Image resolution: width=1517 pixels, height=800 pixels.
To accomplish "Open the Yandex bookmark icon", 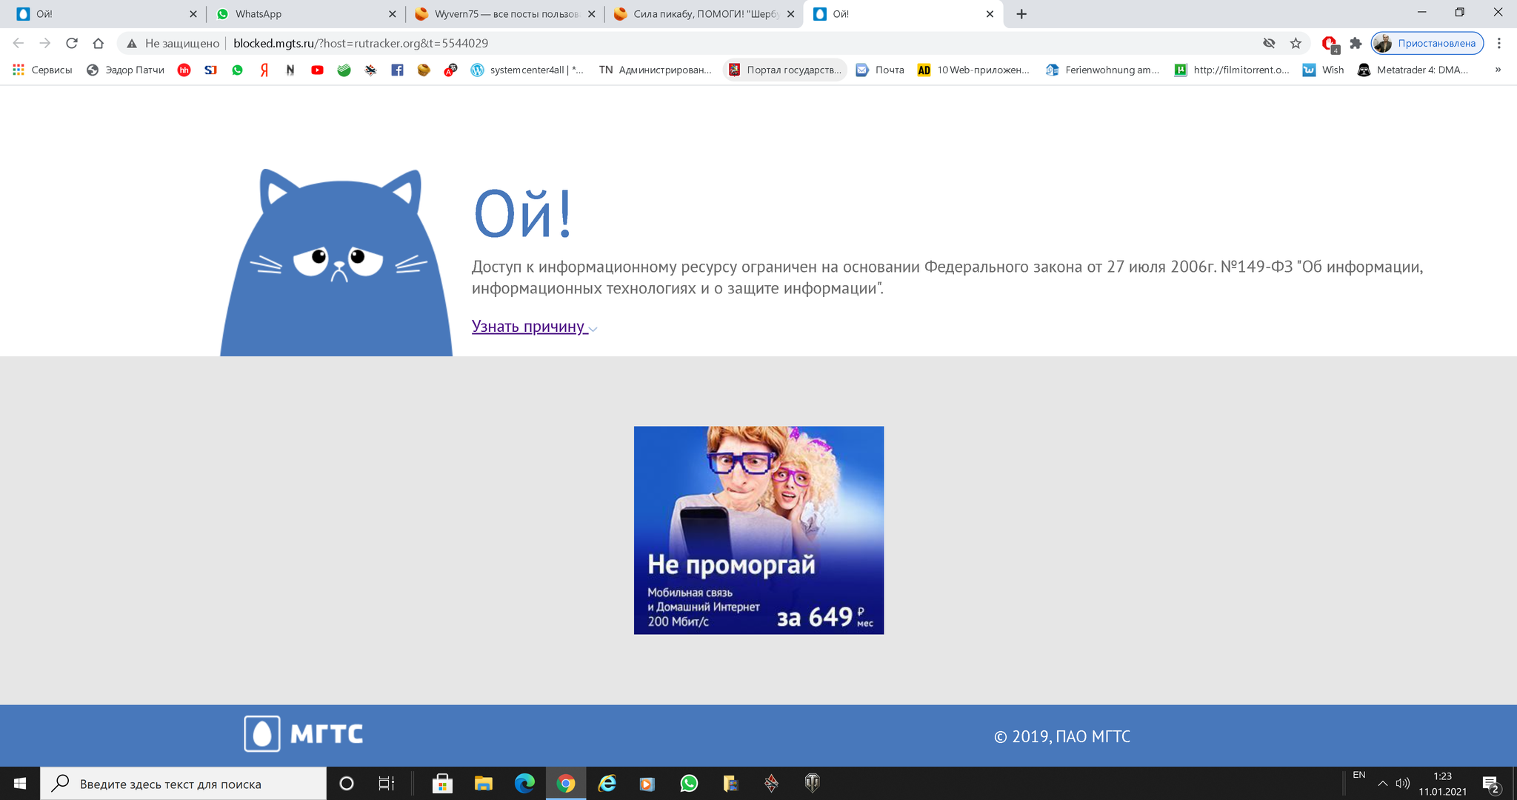I will point(264,70).
